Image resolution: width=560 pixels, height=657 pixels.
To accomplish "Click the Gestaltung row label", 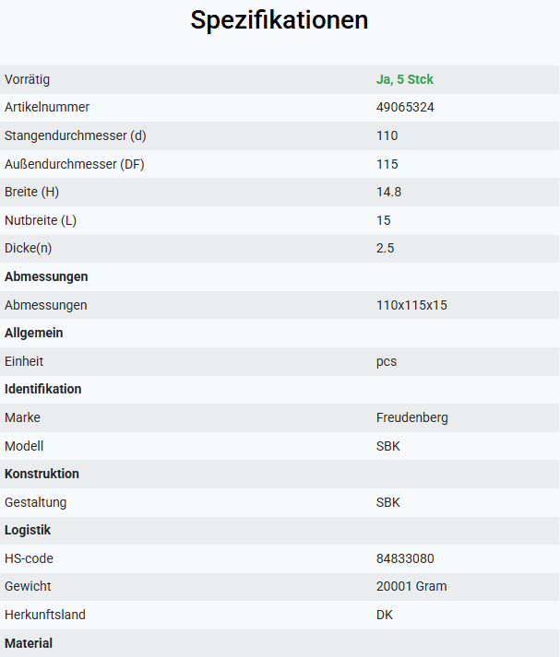I will click(x=36, y=502).
